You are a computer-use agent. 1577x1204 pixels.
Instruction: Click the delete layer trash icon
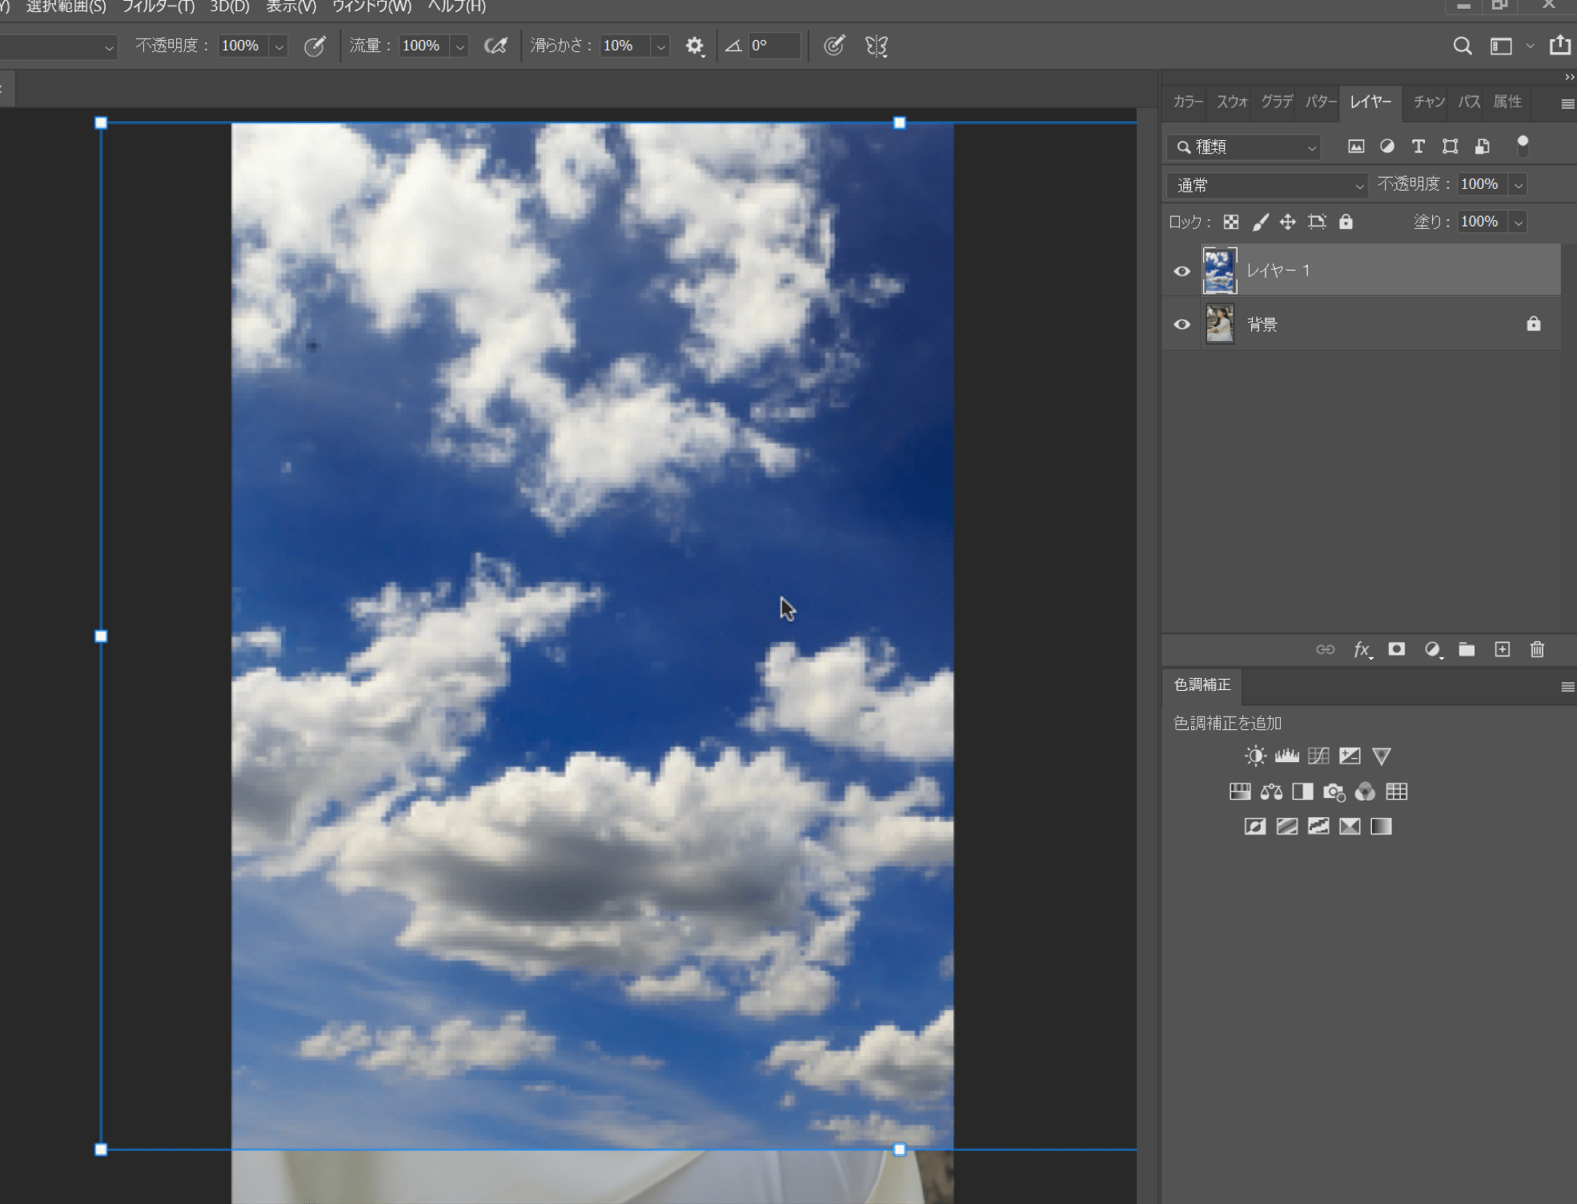[x=1537, y=649]
